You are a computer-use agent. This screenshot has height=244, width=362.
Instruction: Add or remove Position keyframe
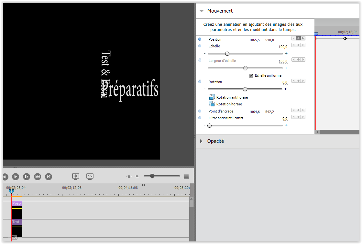point(299,38)
